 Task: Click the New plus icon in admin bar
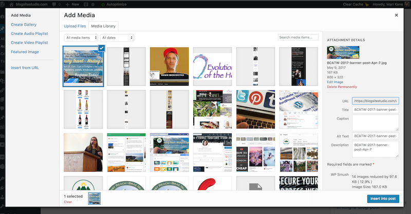point(67,4)
